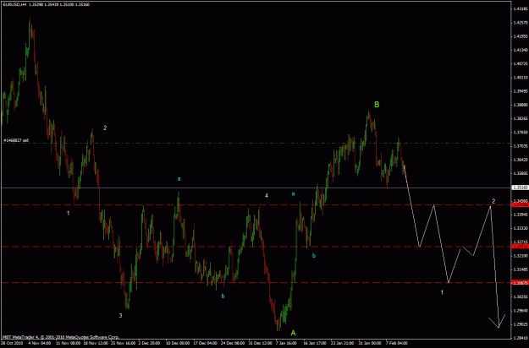Select the white wave '3' label

coord(120,315)
